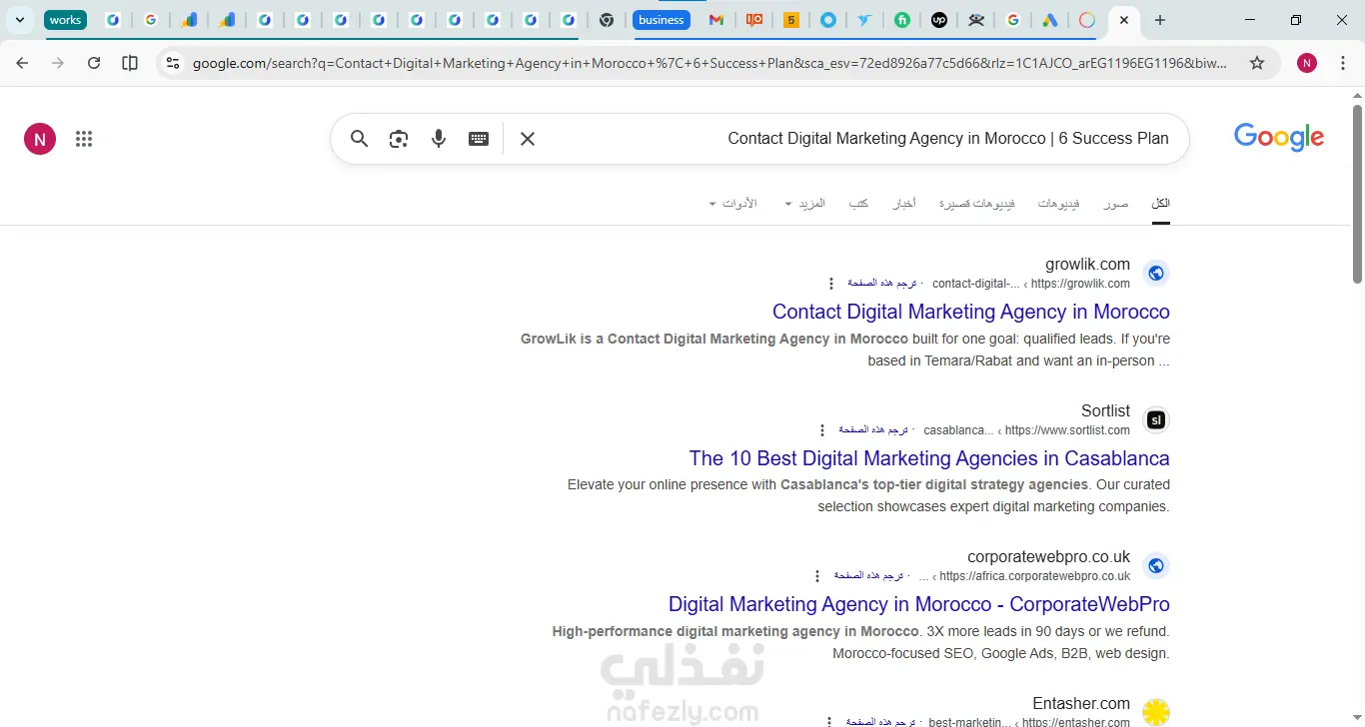Open the on-screen keyboard input tool
Screen dimensions: 1365x727
479,139
